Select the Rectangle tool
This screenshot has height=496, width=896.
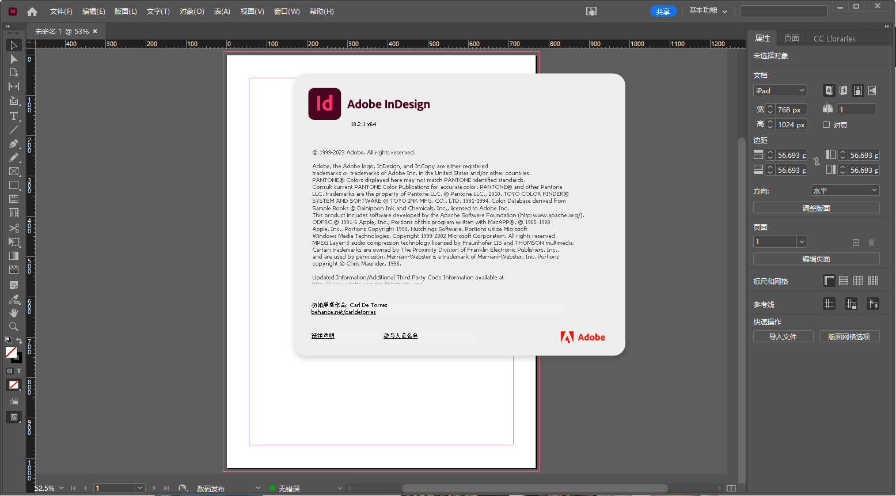(14, 185)
